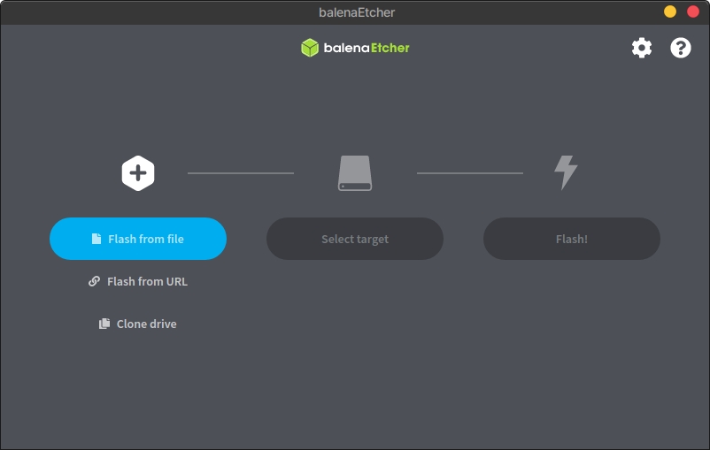The height and width of the screenshot is (450, 710).
Task: Minimize the window with the yellow button
Action: 670,11
